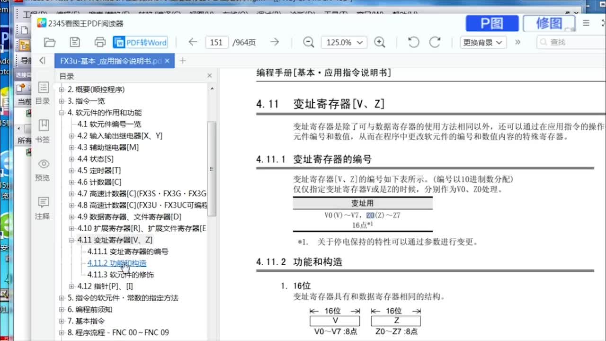Select 7. 基本指令 entry

click(x=86, y=321)
